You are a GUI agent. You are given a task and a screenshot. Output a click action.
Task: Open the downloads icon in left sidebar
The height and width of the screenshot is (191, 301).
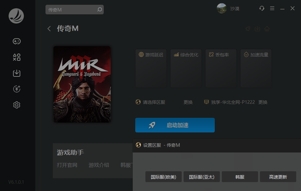[17, 73]
